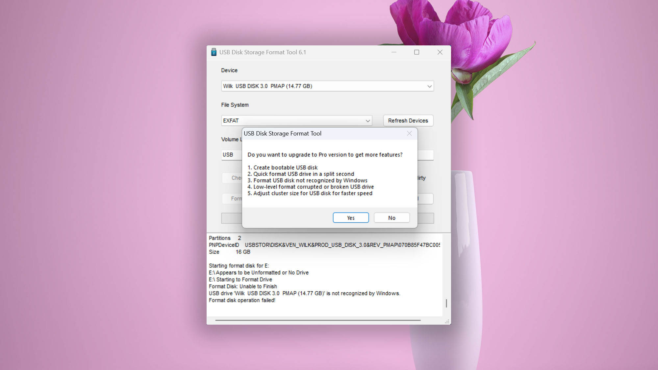This screenshot has height=370, width=658.
Task: Minimize the USB Disk Storage Format Tool
Action: pos(394,52)
